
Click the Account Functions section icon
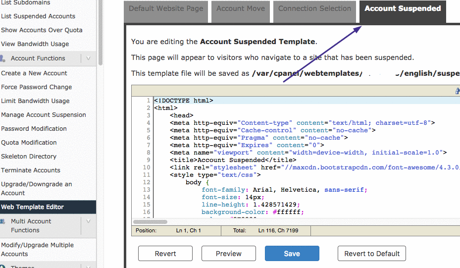tap(3, 58)
